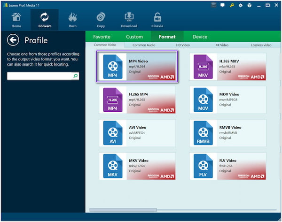
Task: Click the yellow key registration icon
Action: click(232, 5)
